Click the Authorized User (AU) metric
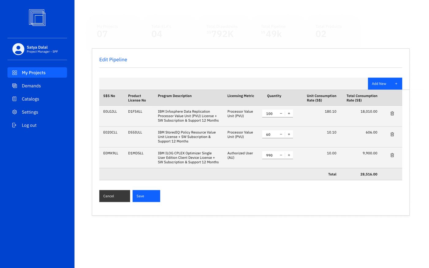Screen dimensions: 429x268 240,155
